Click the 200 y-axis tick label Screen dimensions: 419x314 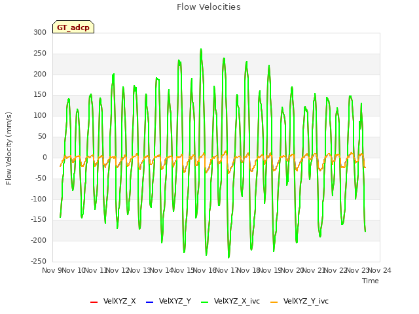click(x=40, y=74)
